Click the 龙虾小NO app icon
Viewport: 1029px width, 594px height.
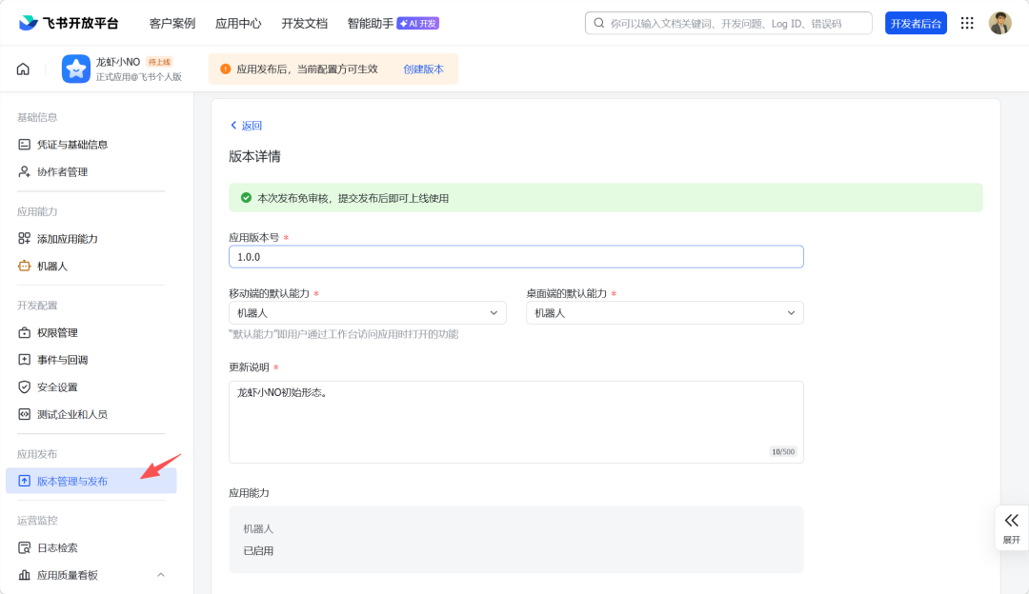[76, 69]
